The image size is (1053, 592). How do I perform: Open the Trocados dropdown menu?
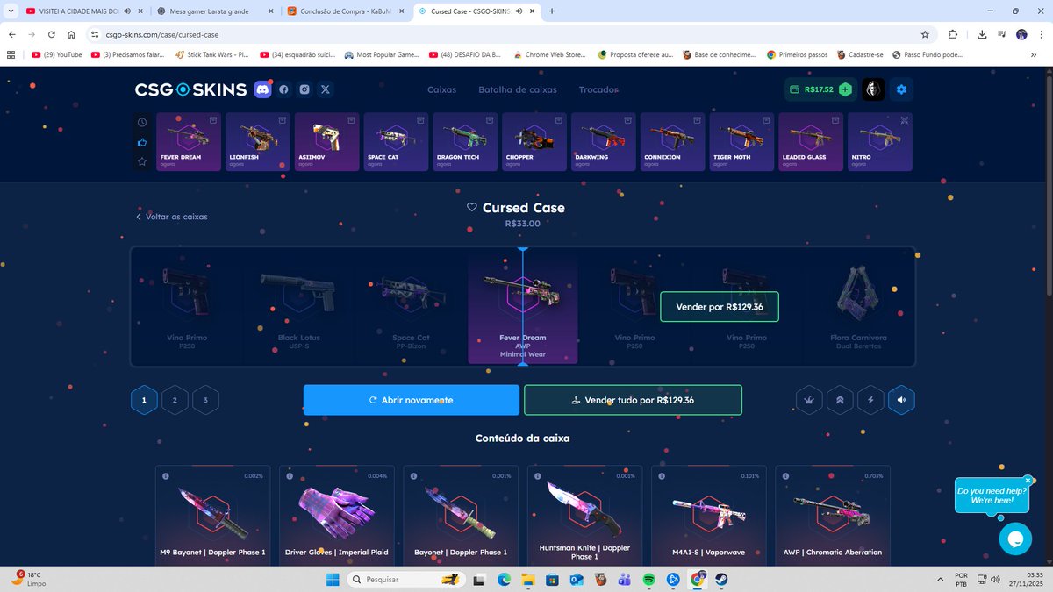(598, 89)
